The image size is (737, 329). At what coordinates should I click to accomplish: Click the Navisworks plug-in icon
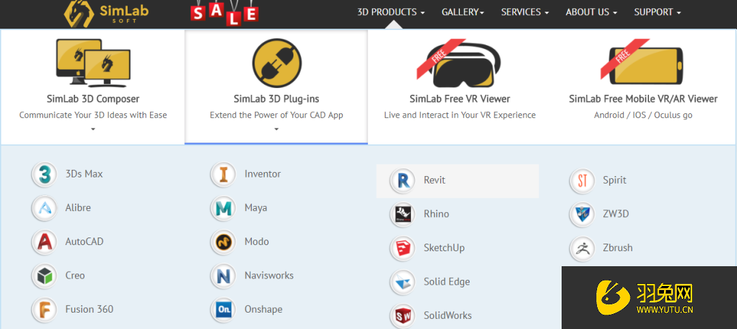[x=224, y=276]
